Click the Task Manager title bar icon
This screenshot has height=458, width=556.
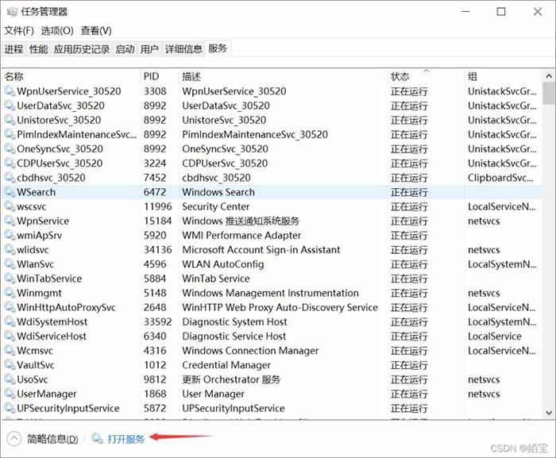coord(12,12)
